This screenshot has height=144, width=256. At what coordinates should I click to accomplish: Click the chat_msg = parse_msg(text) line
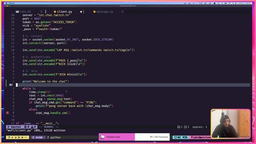pyautogui.click(x=50, y=99)
